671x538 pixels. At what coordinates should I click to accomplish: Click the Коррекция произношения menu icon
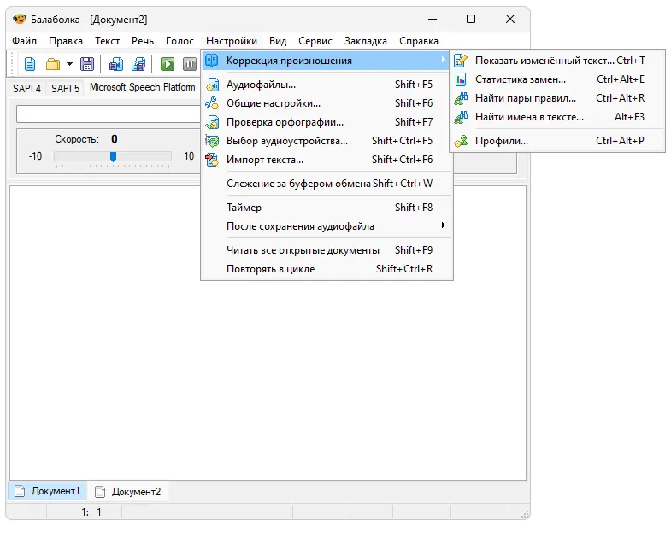point(212,61)
